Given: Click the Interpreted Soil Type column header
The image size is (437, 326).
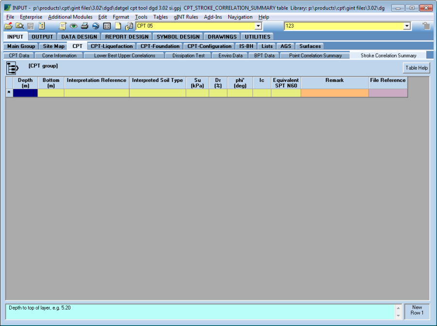Looking at the screenshot, I should tap(157, 80).
